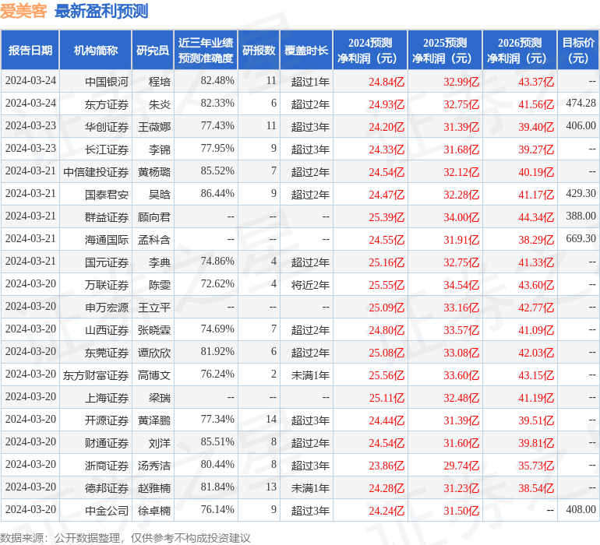The height and width of the screenshot is (545, 600).
Task: Select institution 财通证券
Action: (x=107, y=443)
